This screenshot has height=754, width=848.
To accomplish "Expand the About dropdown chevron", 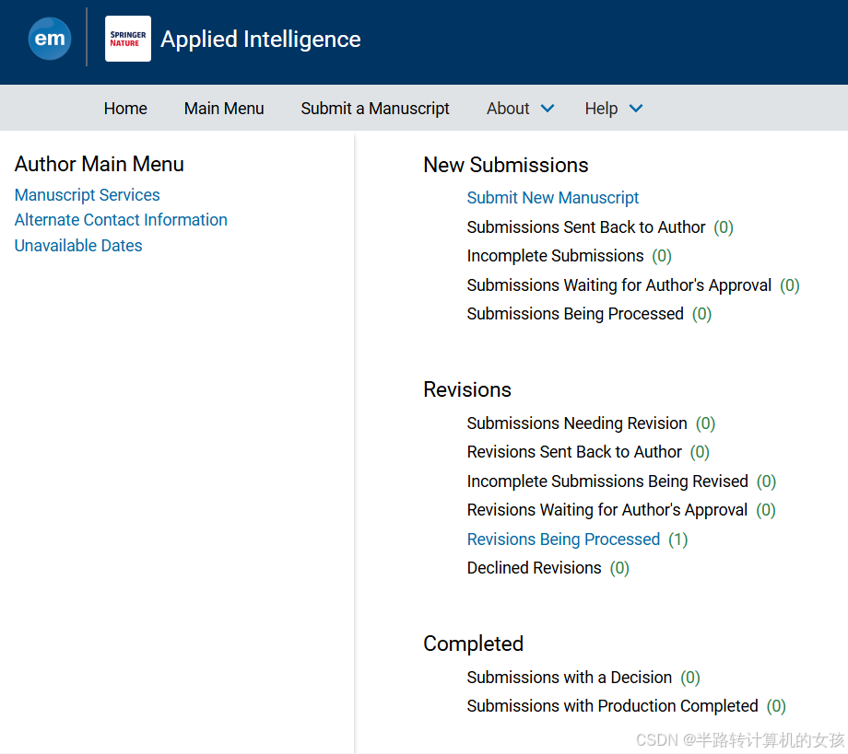I will click(x=548, y=109).
